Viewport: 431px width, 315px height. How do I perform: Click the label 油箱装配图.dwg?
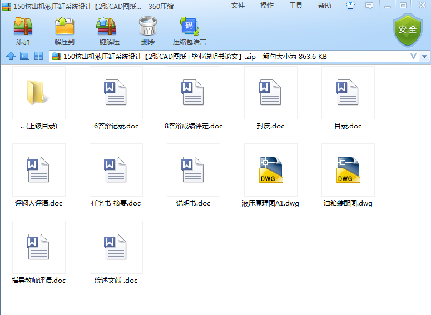pyautogui.click(x=348, y=203)
